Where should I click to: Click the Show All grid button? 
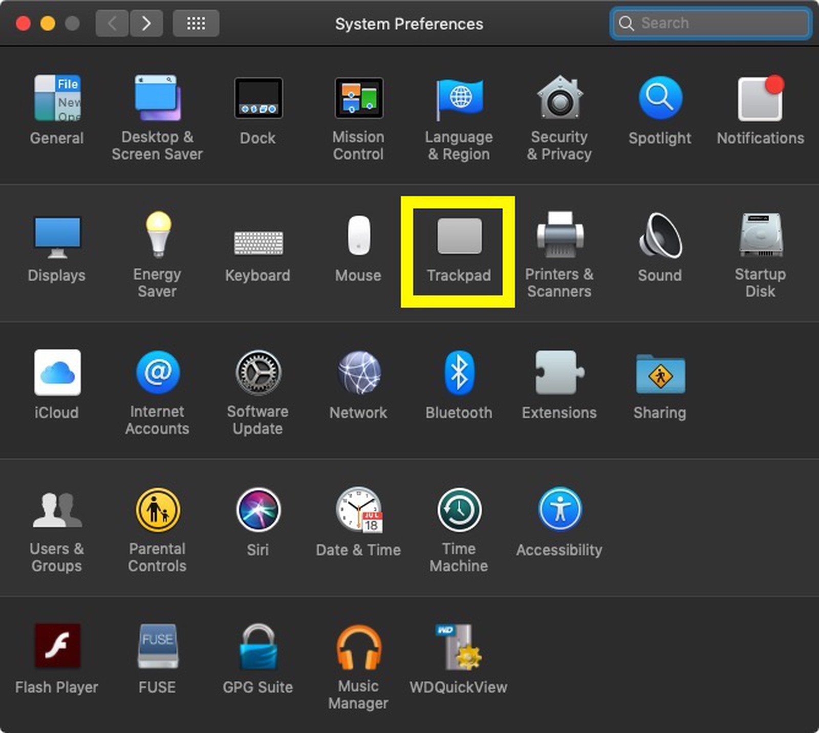(x=196, y=23)
